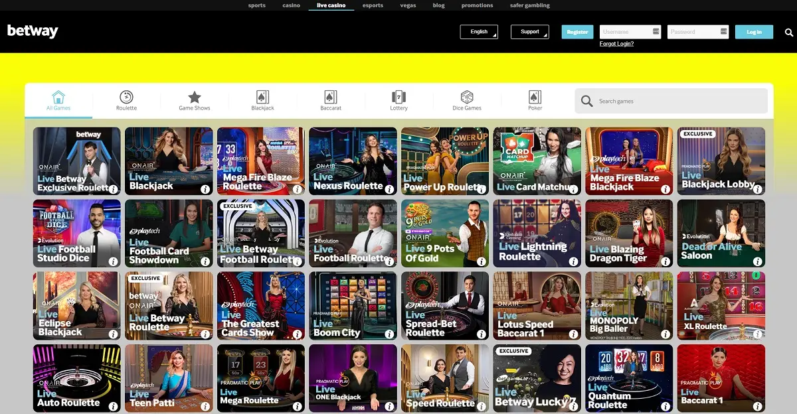Viewport: 797px width, 414px height.
Task: Launch The Greatest Cards Show game
Action: click(261, 305)
